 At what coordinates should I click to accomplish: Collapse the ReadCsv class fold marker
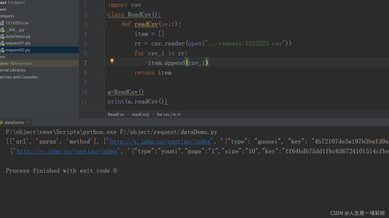pos(105,14)
